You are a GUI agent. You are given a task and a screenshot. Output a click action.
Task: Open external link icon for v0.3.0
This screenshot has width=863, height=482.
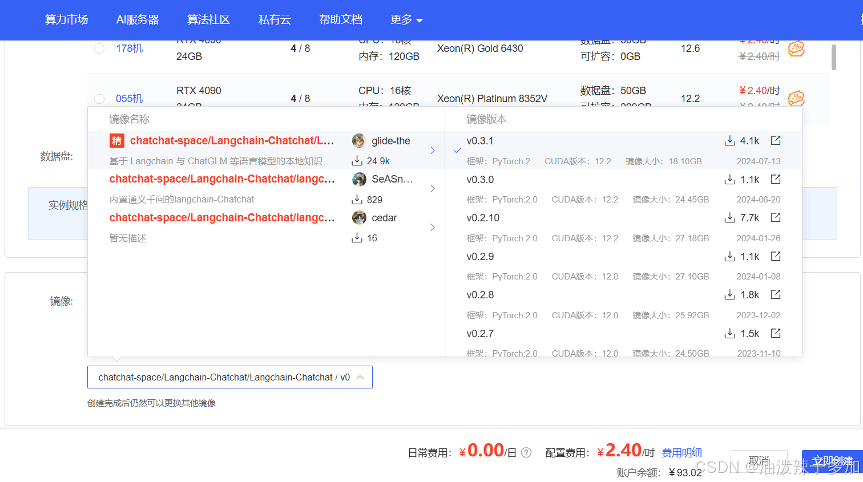[x=776, y=179]
